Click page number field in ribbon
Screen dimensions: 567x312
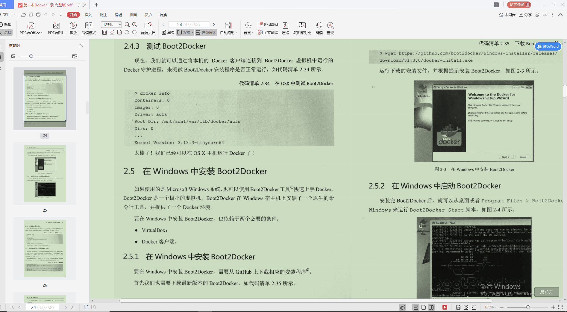tap(189, 25)
